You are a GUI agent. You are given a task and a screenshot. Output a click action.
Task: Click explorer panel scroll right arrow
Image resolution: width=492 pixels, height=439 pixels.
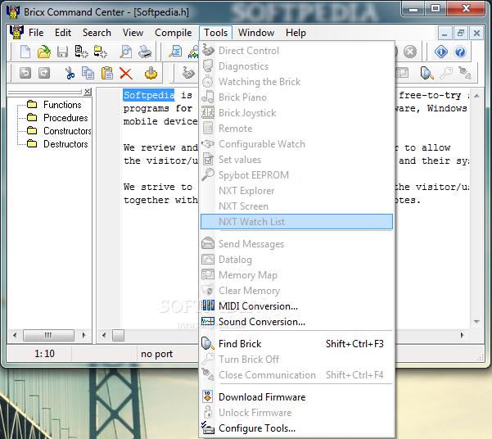pos(84,335)
